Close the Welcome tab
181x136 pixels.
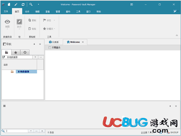pyautogui.click(x=83, y=42)
